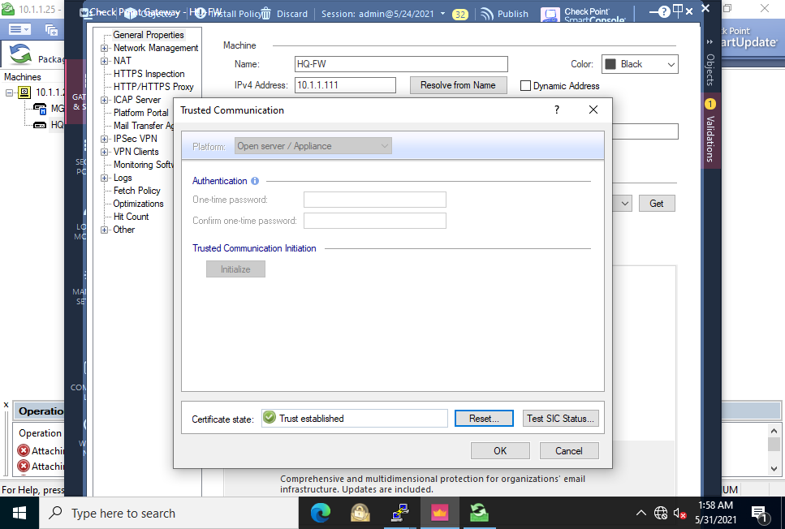Toggle the Dynamic Address checkbox

click(x=525, y=85)
